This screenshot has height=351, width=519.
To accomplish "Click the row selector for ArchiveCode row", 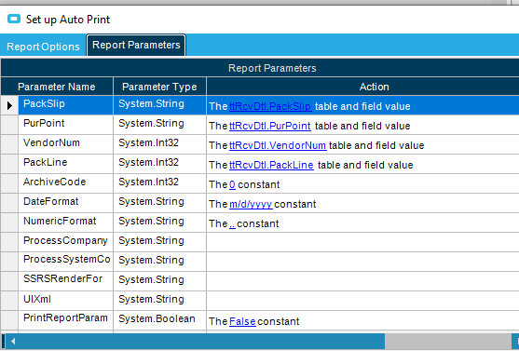I will 9,183.
